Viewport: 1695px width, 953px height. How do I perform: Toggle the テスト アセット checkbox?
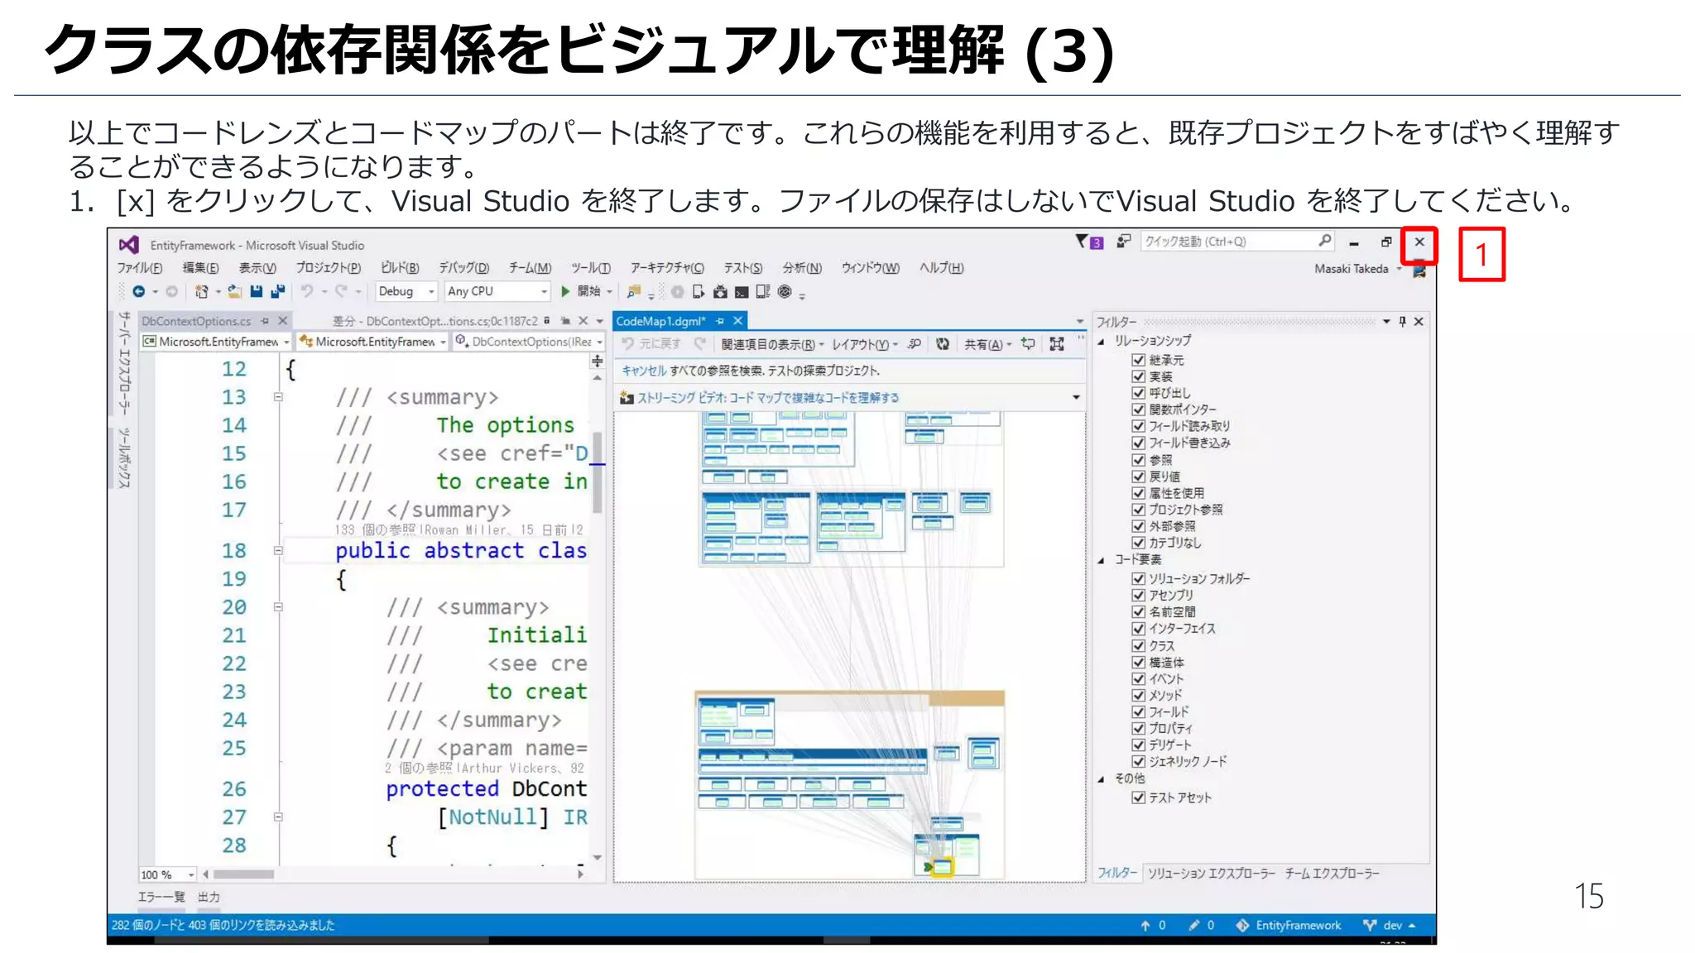coord(1138,797)
